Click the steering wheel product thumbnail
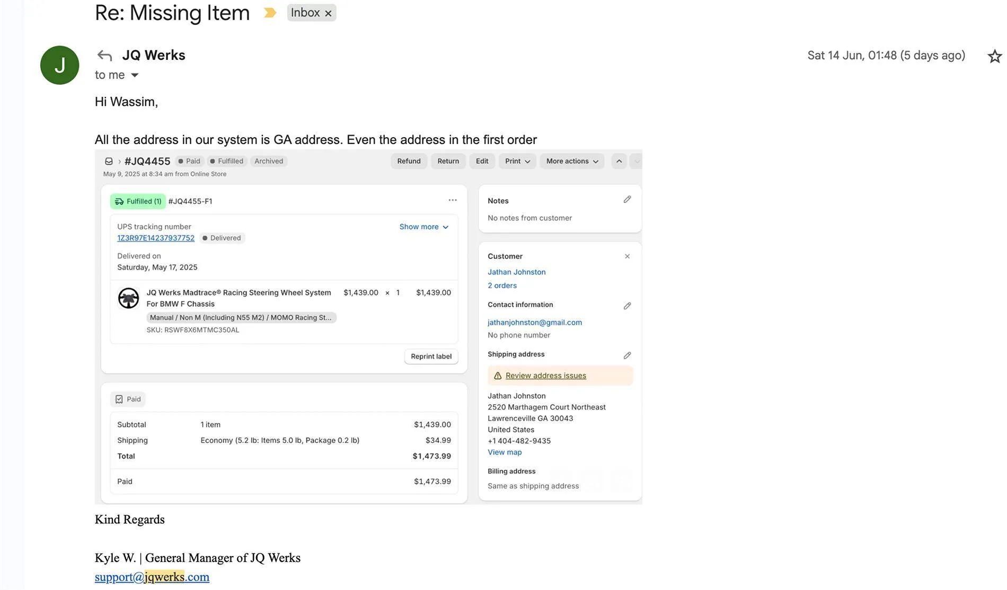 point(128,298)
